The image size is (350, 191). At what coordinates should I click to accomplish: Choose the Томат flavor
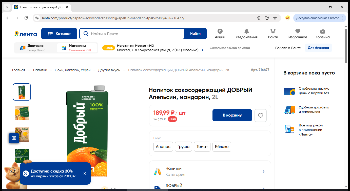[202, 147]
